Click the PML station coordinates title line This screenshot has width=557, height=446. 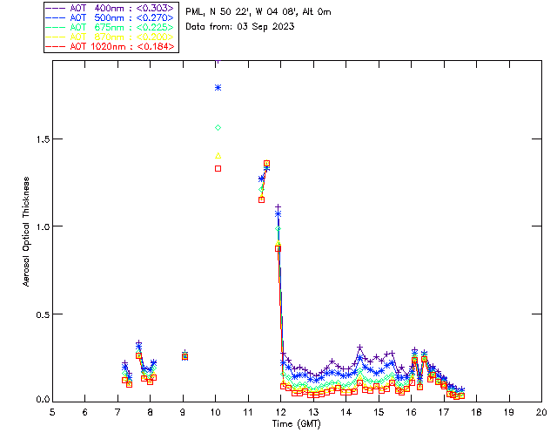point(258,11)
